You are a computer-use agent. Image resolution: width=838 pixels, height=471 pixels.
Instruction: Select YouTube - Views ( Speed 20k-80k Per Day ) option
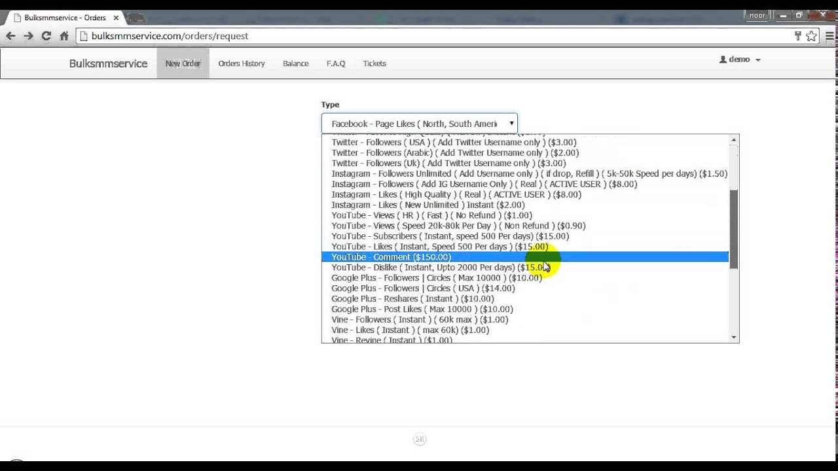[x=525, y=226]
